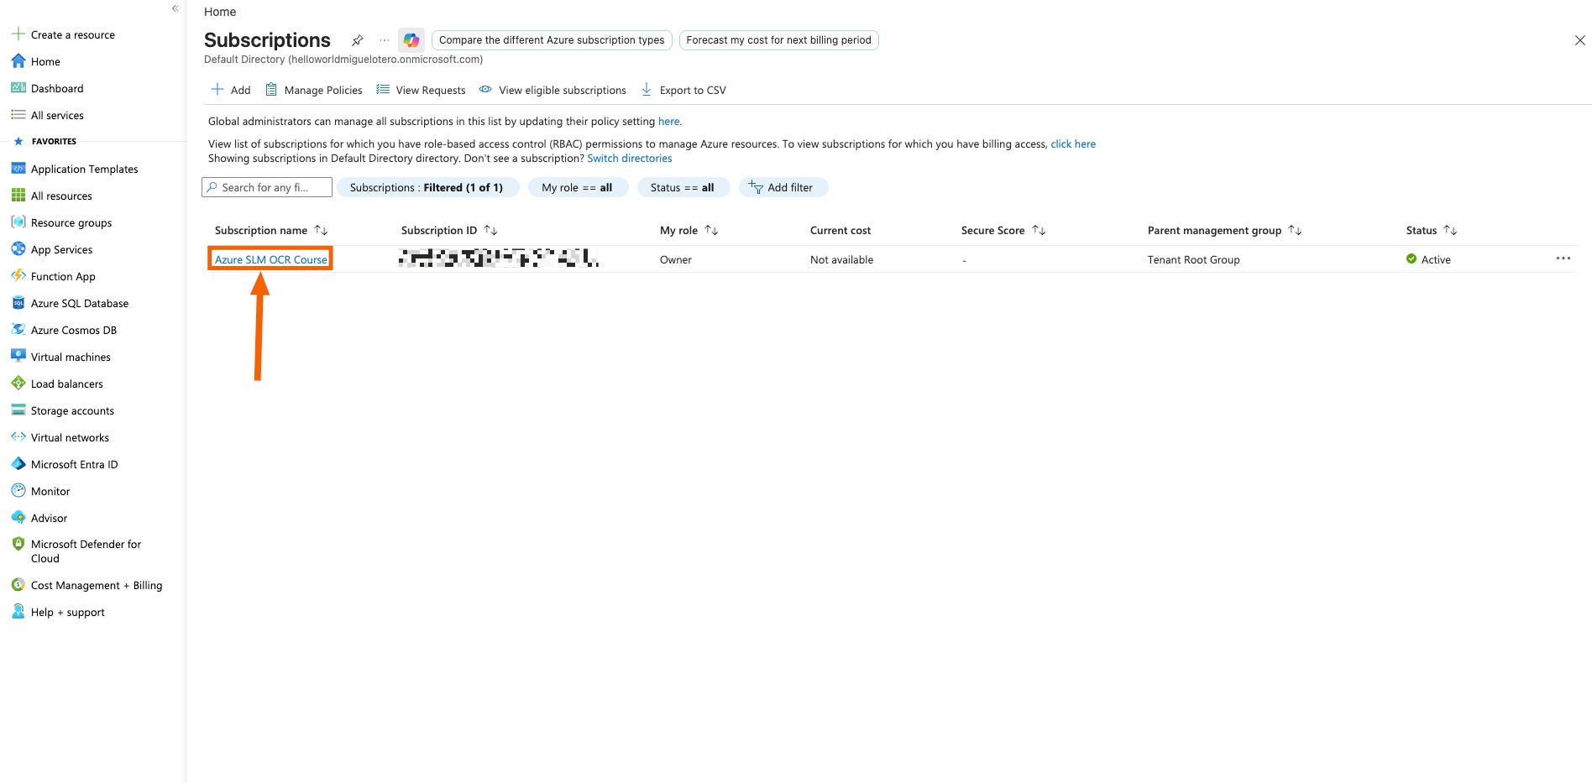Click the 'Not available' cost cell
The height and width of the screenshot is (783, 1592).
[841, 259]
